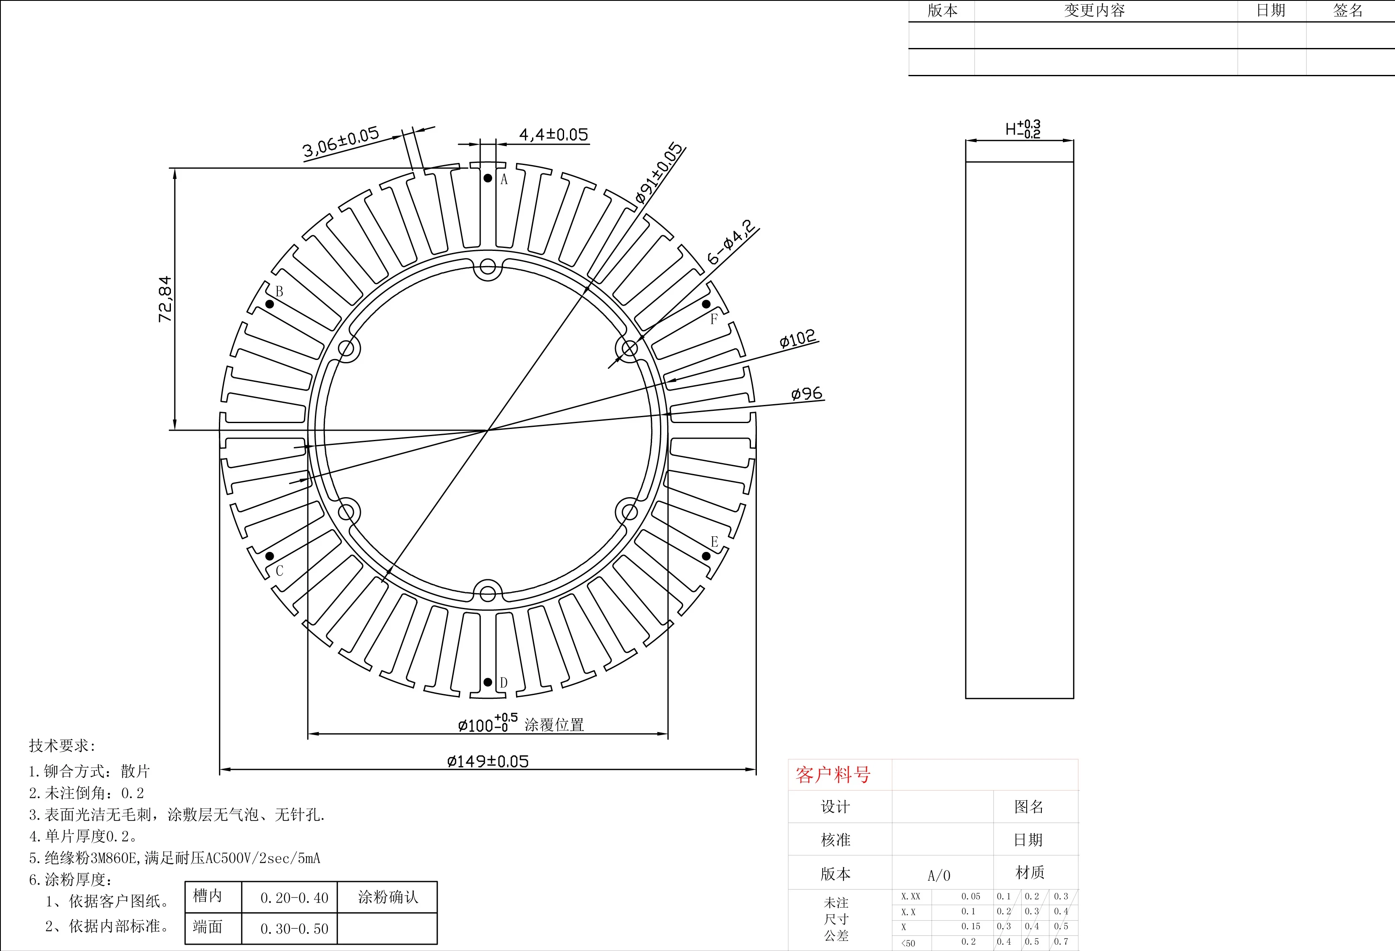Click the black dot marker labeled F

pos(706,304)
